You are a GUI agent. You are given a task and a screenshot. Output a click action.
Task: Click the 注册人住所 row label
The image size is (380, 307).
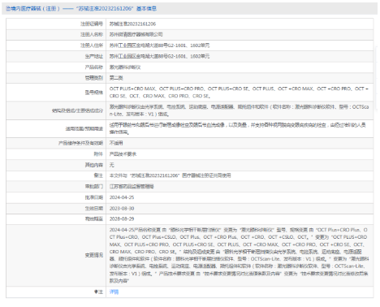[92, 45]
